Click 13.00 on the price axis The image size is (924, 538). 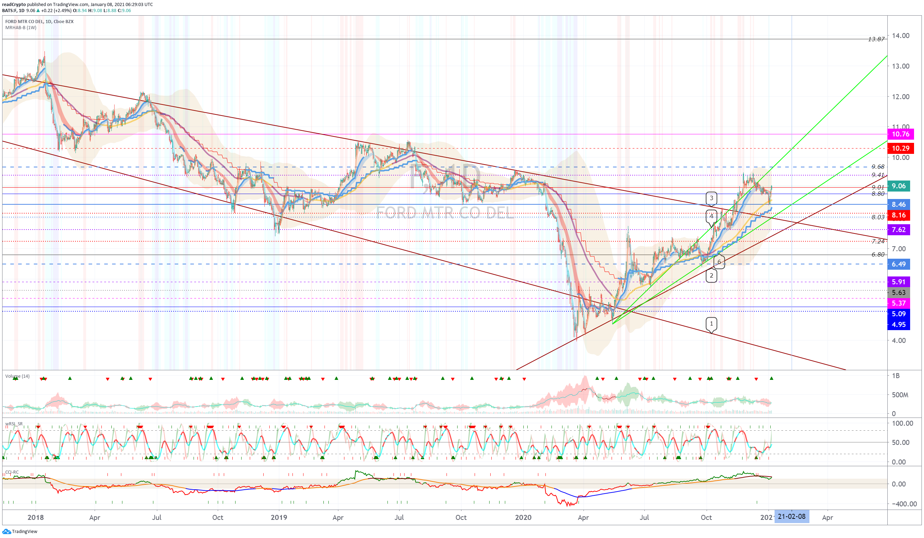pyautogui.click(x=901, y=66)
